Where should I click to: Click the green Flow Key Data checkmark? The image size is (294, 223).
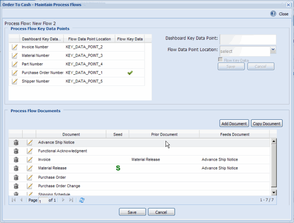point(130,72)
